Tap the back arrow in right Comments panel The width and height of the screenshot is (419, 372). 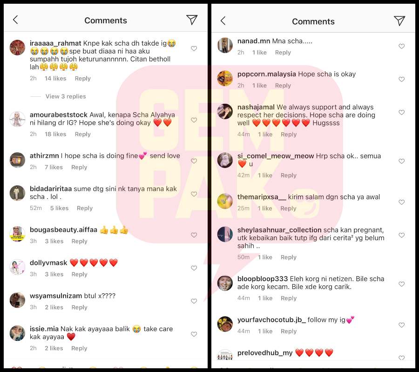point(223,20)
